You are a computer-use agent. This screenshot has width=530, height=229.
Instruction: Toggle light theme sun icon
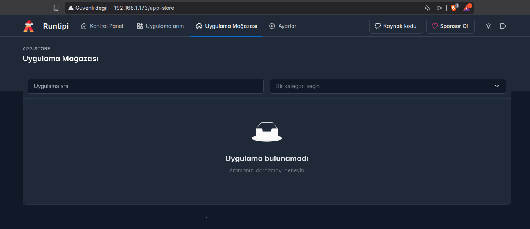[x=488, y=26]
